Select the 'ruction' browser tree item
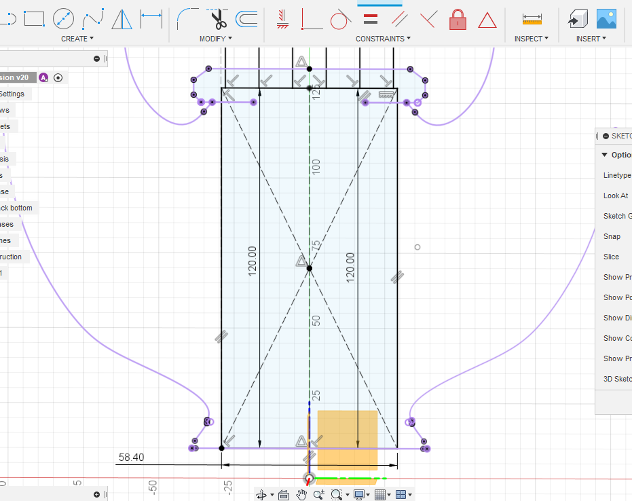 (11, 257)
